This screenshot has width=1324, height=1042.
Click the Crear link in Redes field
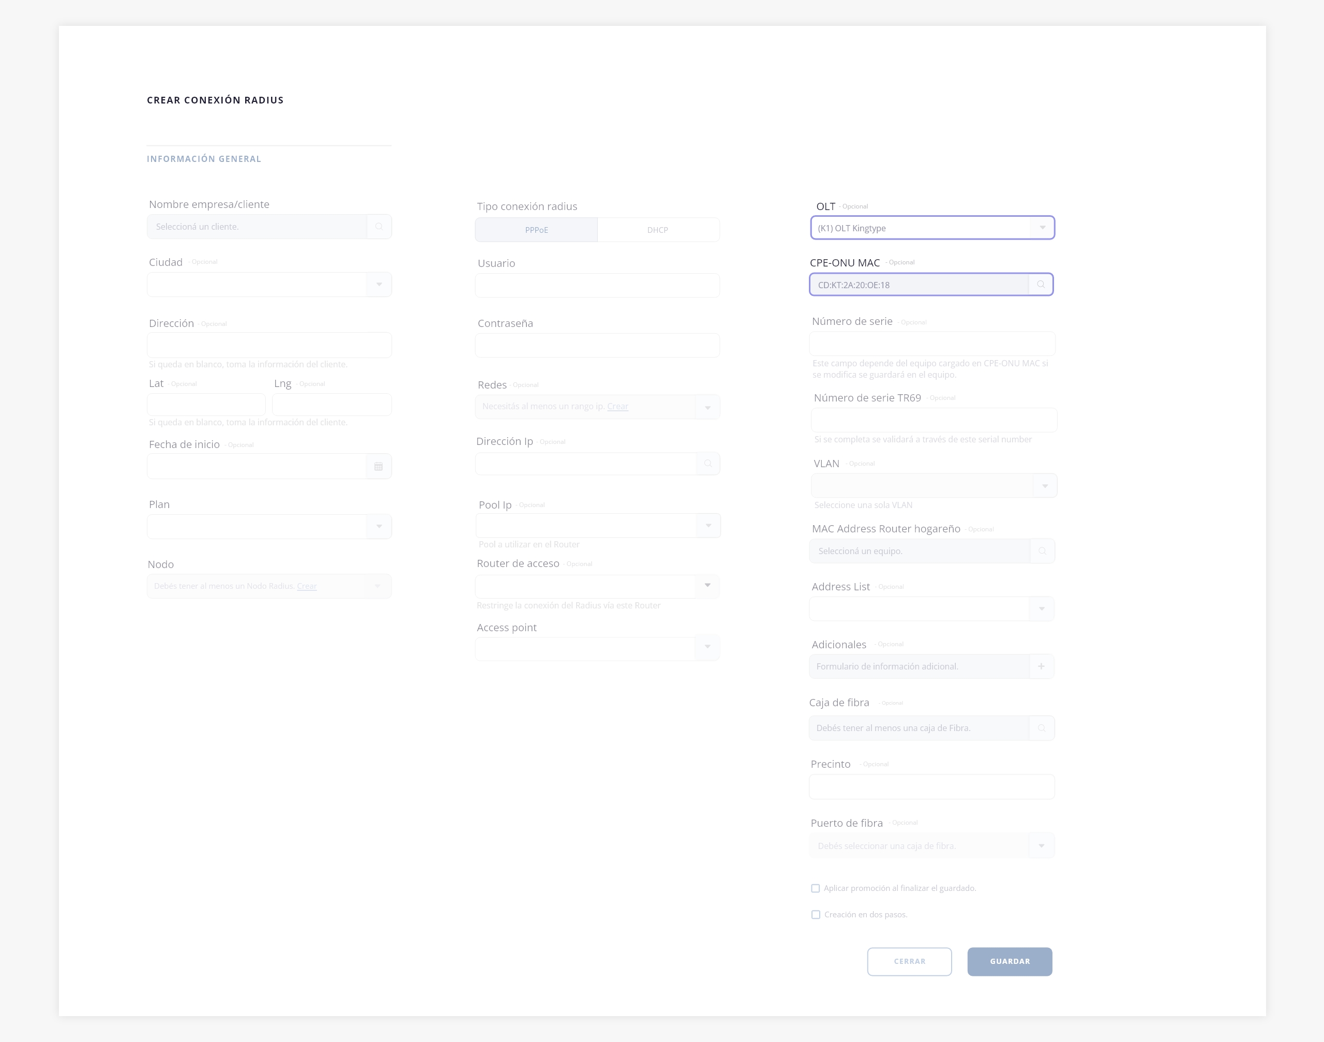click(617, 406)
